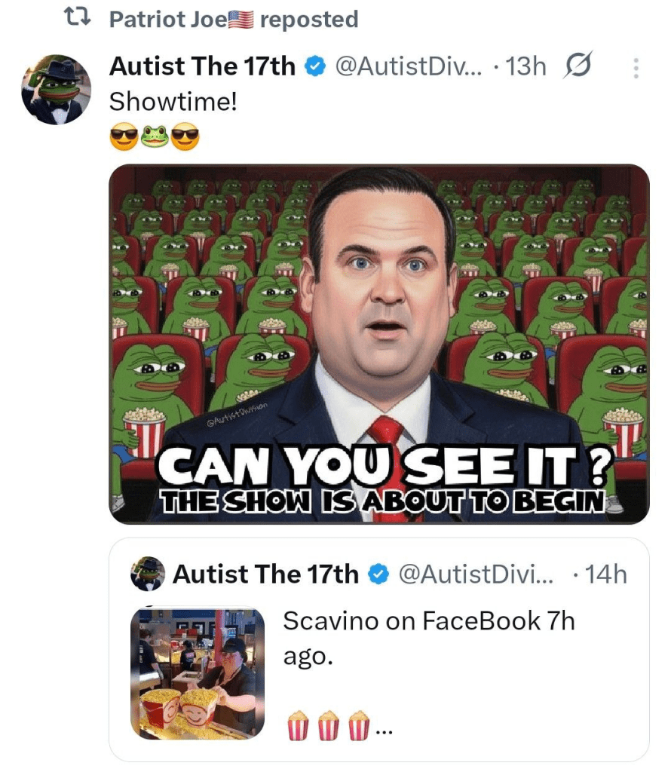Screen dimensions: 671x772
Task: Click the first sunglasses emoji
Action: click(x=123, y=137)
